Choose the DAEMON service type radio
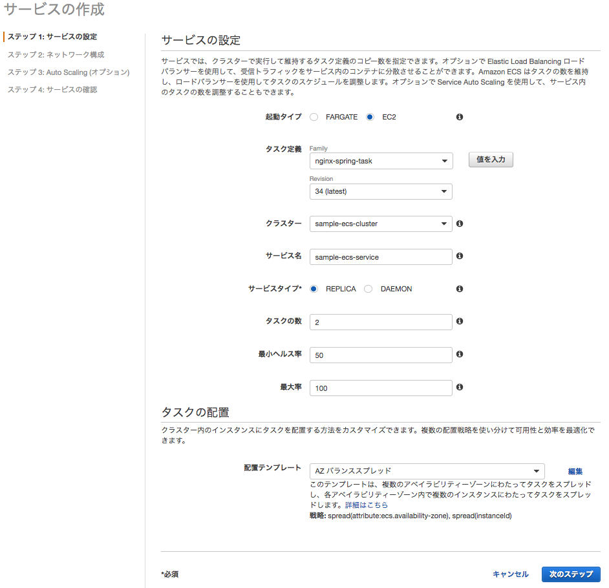609x588 pixels. [369, 289]
